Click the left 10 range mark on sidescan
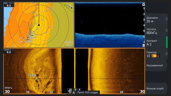This screenshot has width=171, height=96. [x=51, y=92]
